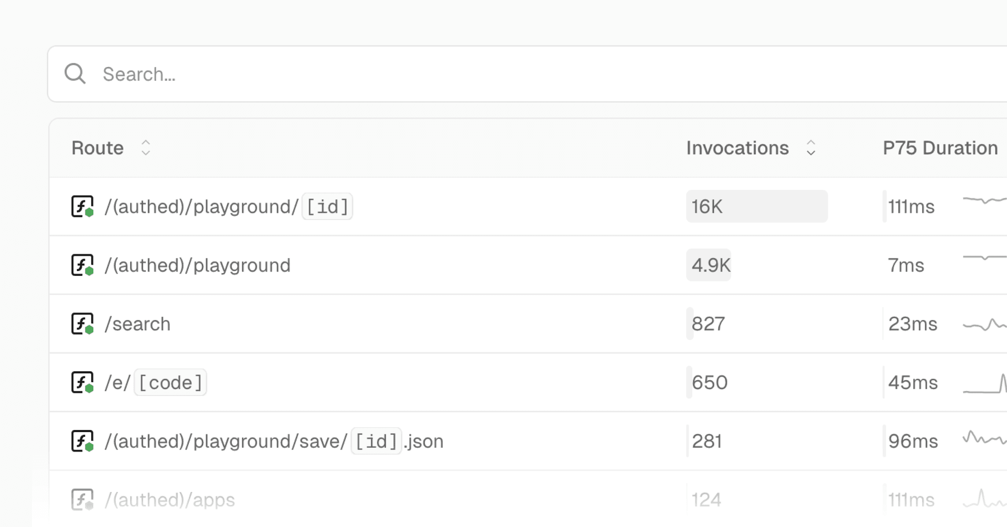Click the 111ms duration sparkline in first row
Image resolution: width=1007 pixels, height=527 pixels.
click(x=984, y=200)
